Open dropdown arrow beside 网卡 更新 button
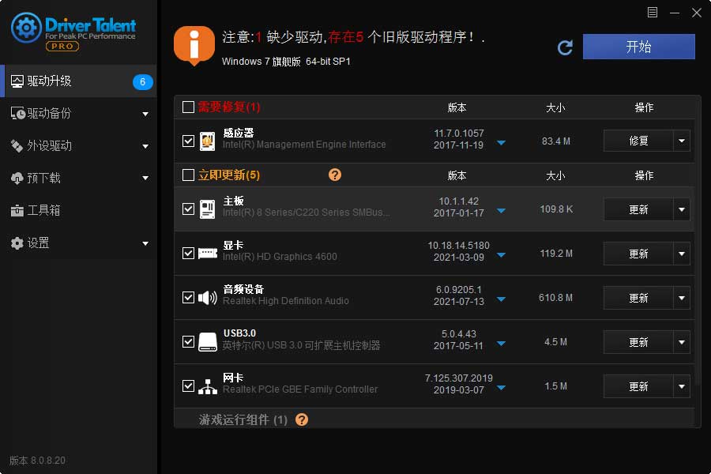 click(x=682, y=386)
